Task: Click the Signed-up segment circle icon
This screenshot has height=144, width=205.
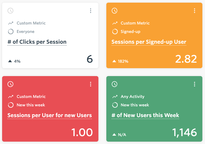Action: tap(115, 32)
